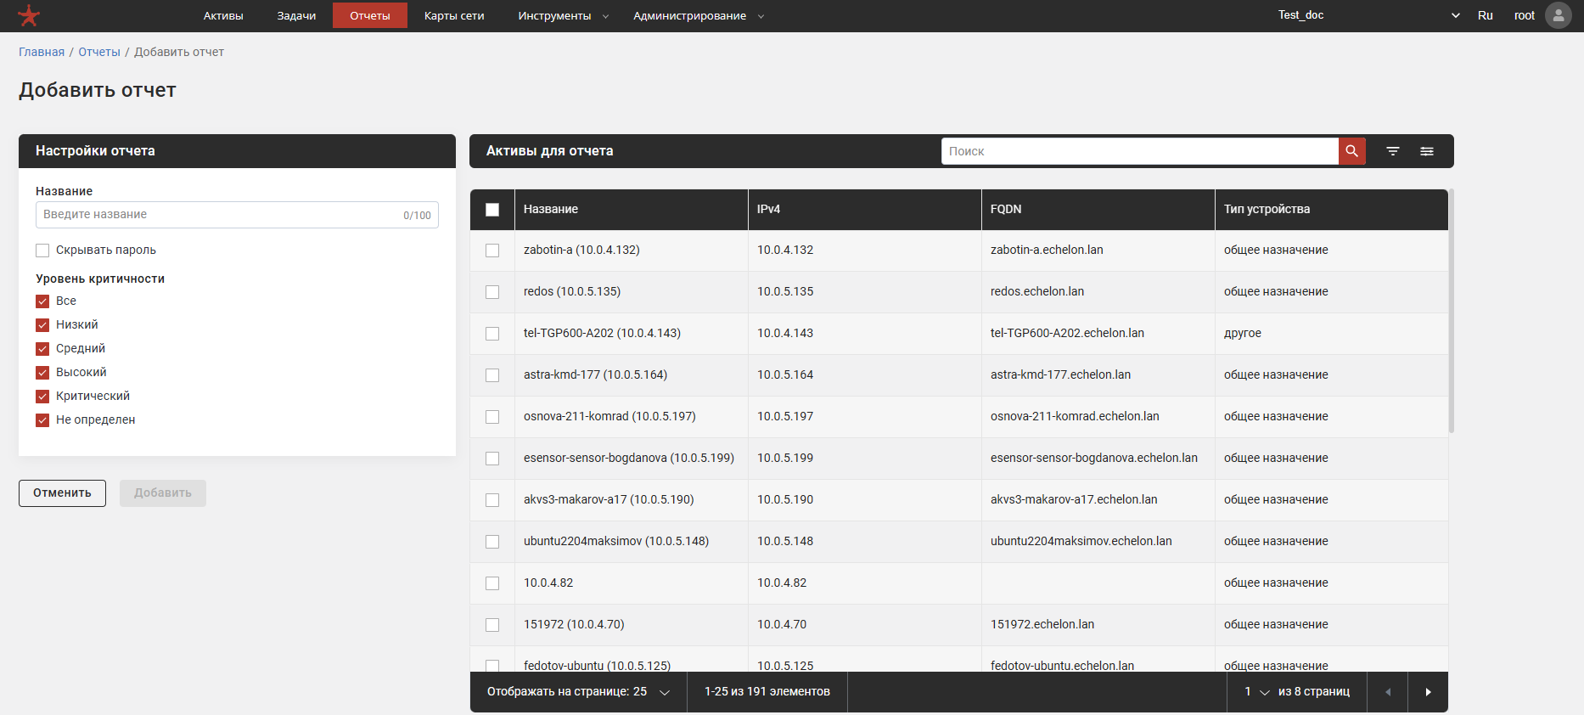Screen dimensions: 1584x715
Task: Switch to the Активы menu tab
Action: 223,16
